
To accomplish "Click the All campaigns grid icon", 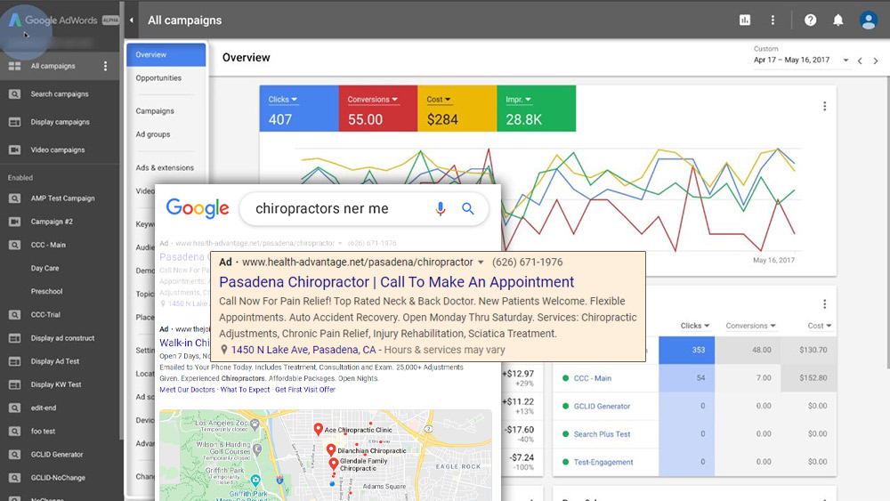I will [15, 67].
